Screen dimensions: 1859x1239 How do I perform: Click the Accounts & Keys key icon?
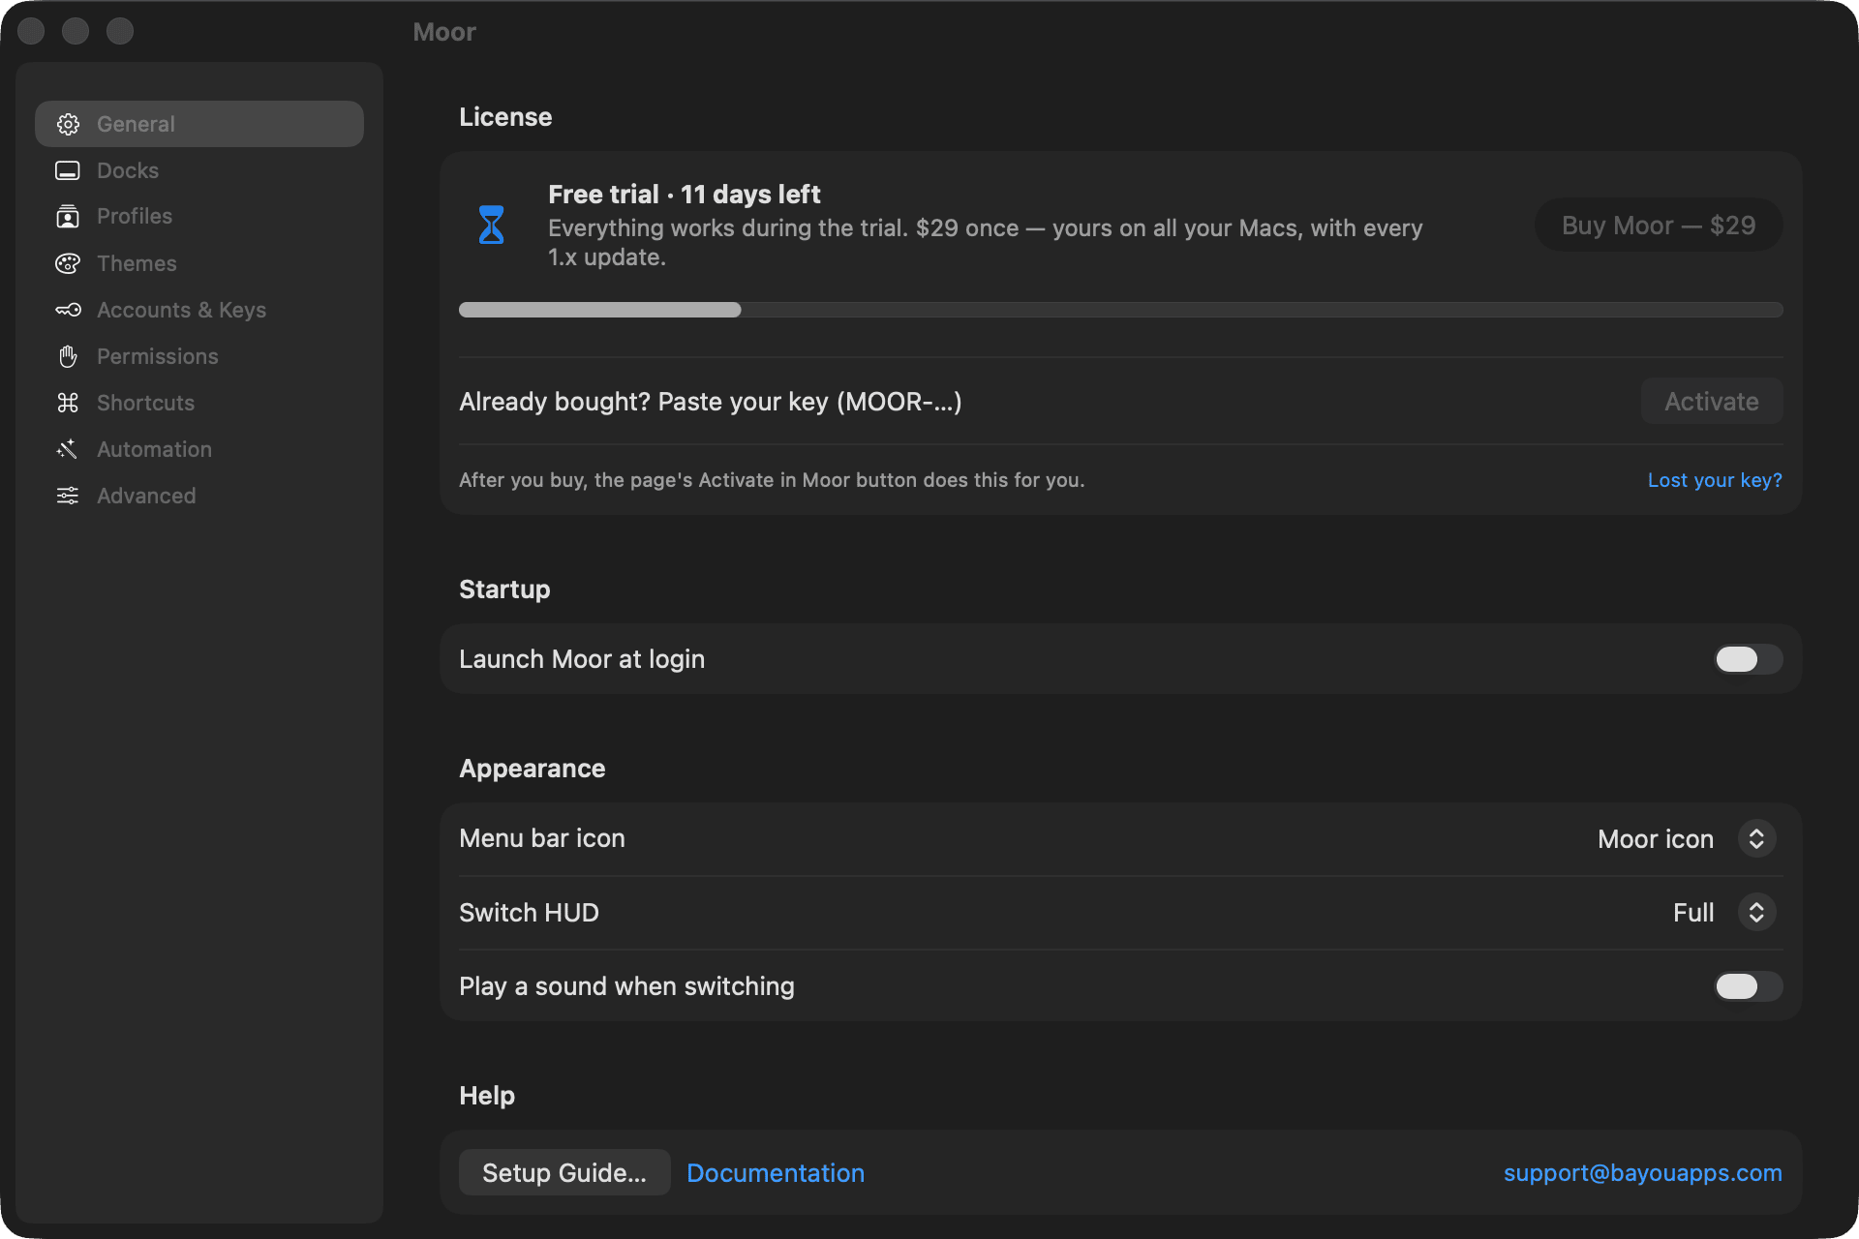[x=68, y=310]
